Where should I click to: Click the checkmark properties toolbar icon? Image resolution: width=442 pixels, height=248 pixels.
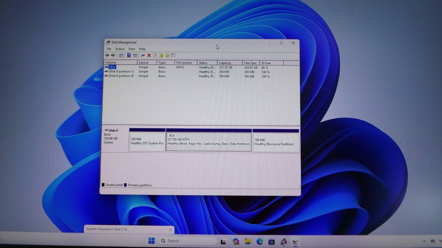pos(155,55)
